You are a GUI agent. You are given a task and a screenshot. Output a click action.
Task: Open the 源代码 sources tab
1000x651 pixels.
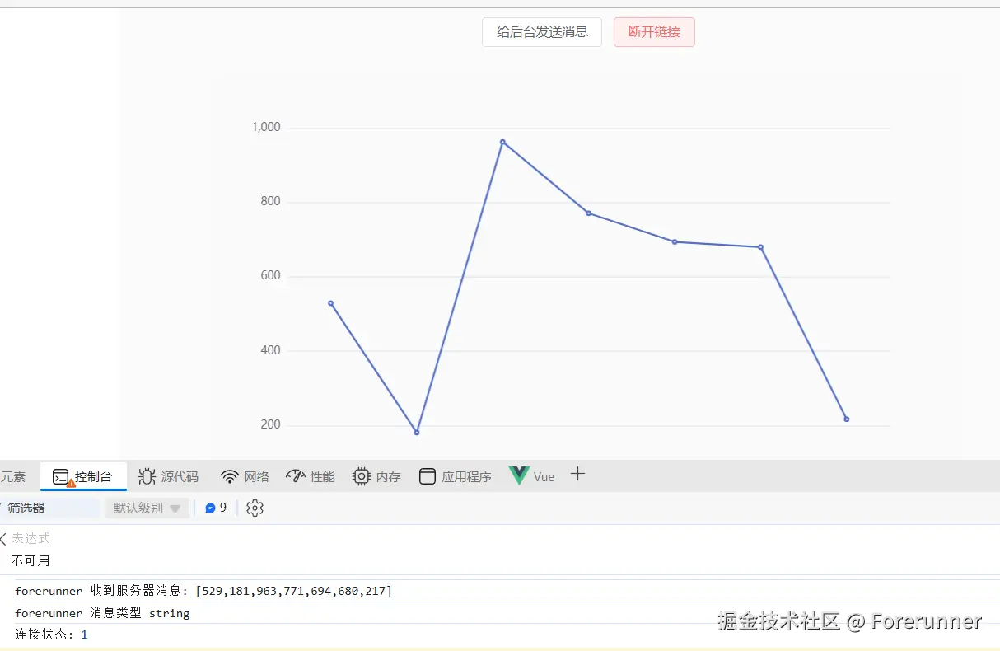click(x=169, y=476)
